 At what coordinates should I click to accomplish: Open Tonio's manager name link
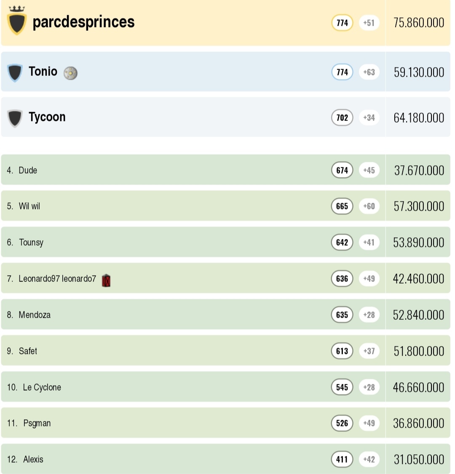coord(43,71)
